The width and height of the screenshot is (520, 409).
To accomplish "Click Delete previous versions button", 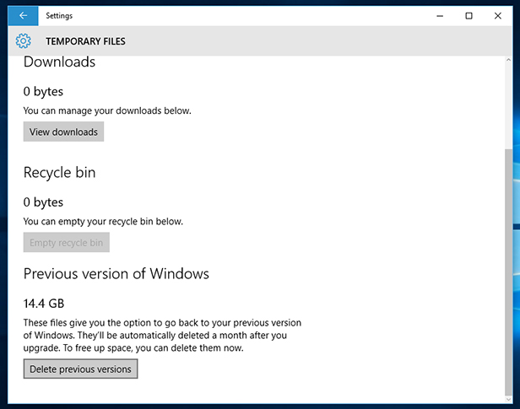I will pyautogui.click(x=80, y=369).
